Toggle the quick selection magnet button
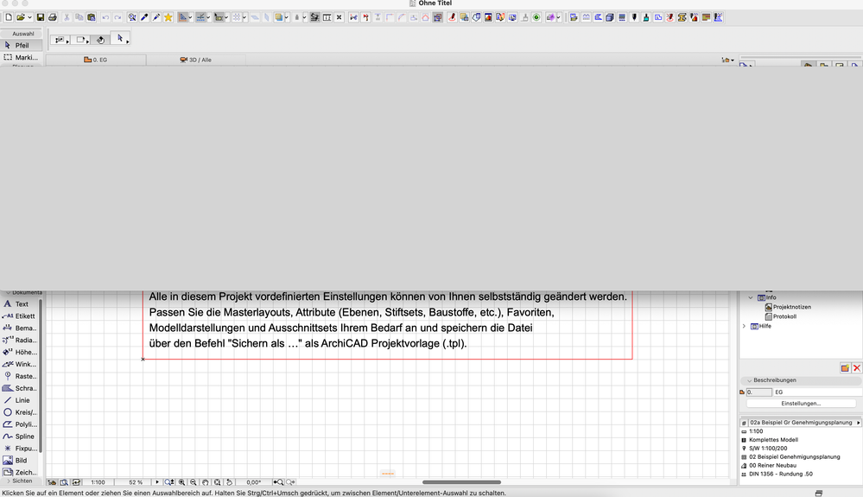 coord(100,39)
